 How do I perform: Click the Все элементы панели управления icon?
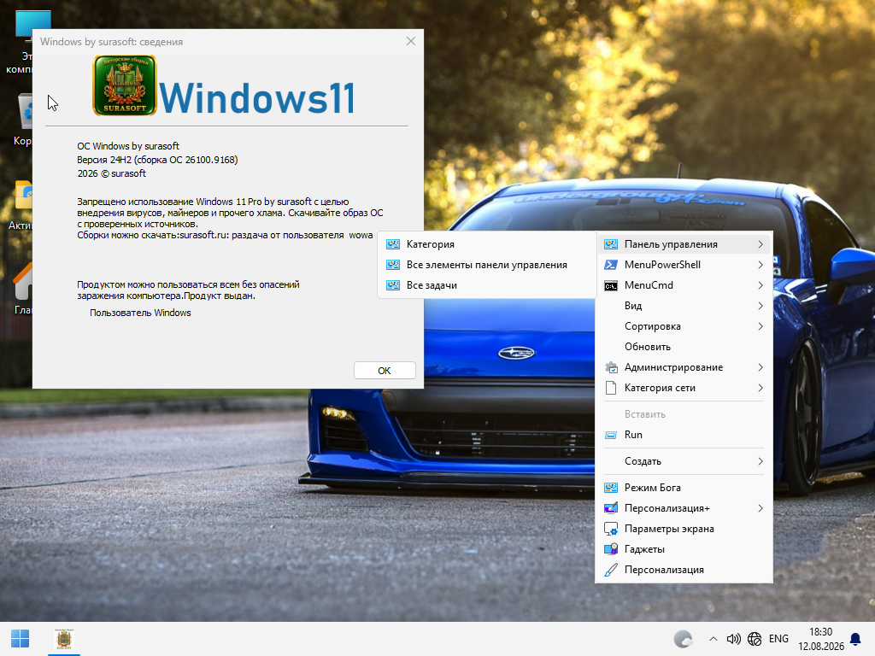[x=393, y=265]
